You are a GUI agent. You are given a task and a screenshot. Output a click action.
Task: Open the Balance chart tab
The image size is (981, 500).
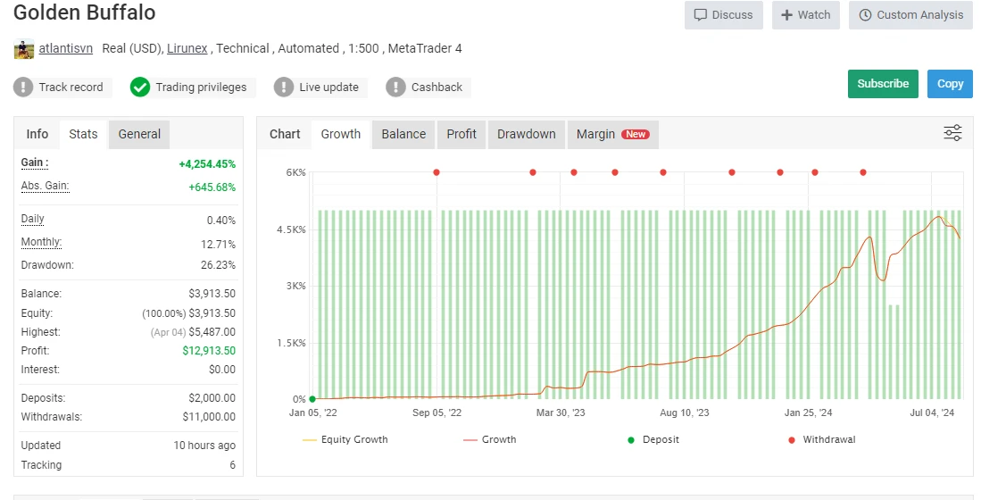[403, 134]
